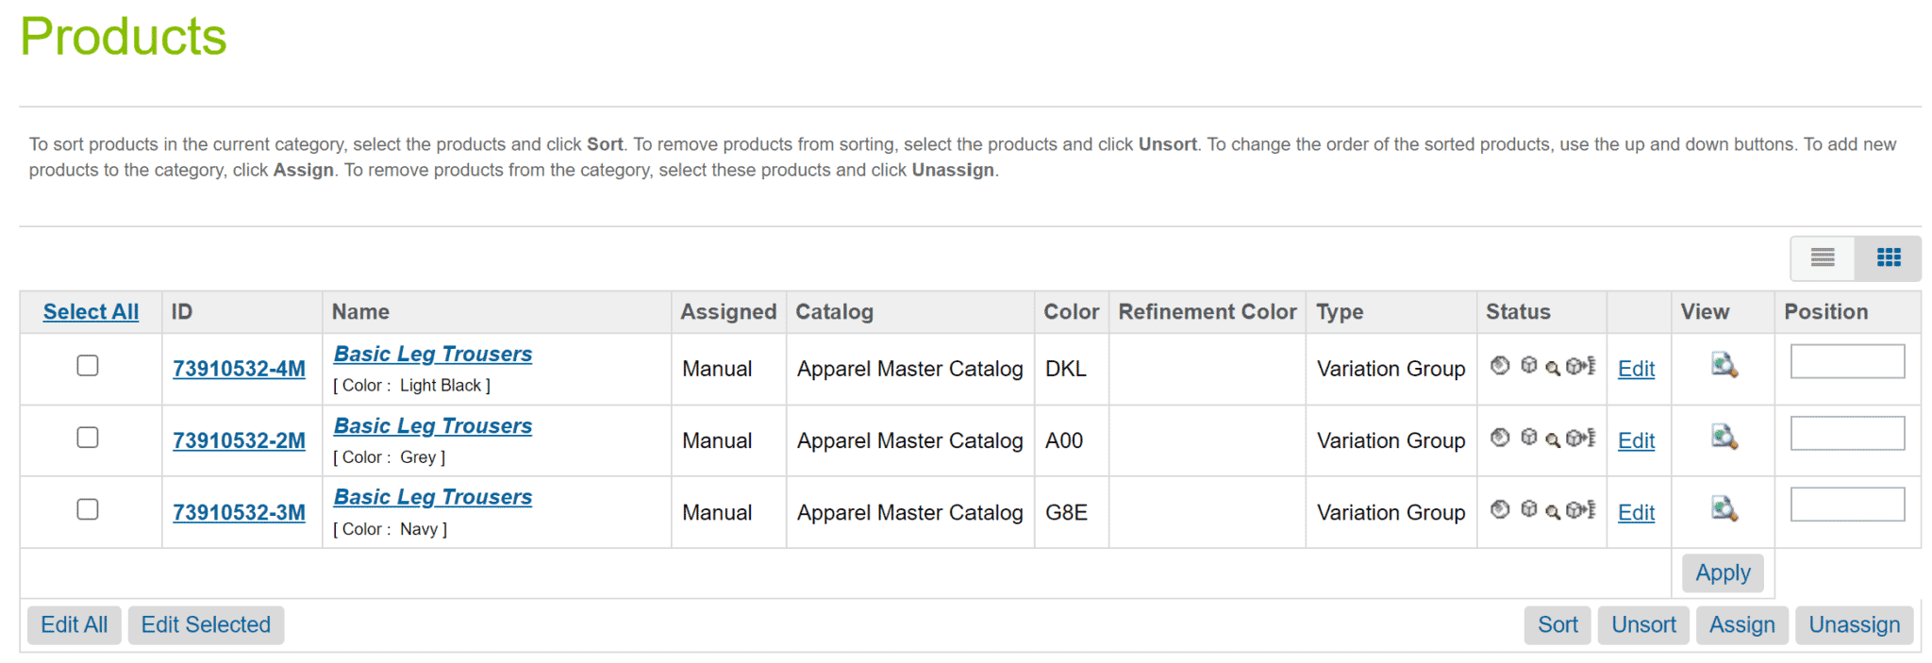Click Edit link for Light Black trousers

point(1637,369)
